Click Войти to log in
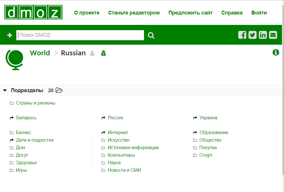284x192 pixels. point(259,13)
